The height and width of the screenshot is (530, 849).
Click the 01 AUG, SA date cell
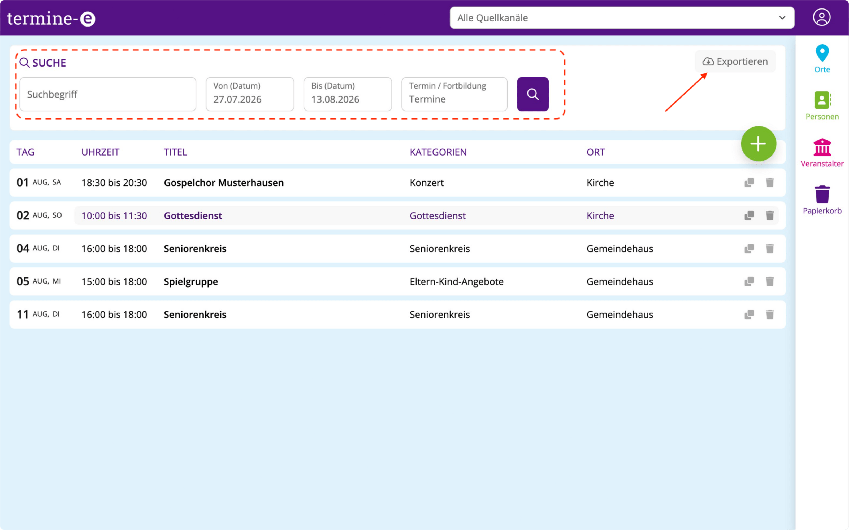coord(39,182)
